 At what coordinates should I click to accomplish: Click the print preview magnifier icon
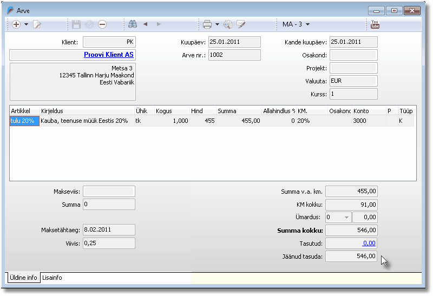(228, 24)
